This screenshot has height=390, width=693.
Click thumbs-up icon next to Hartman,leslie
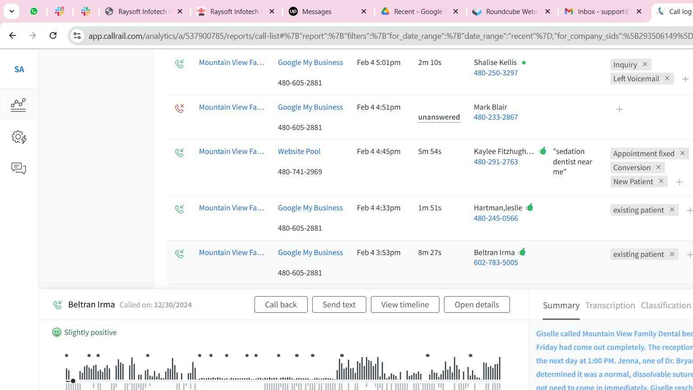click(x=530, y=207)
